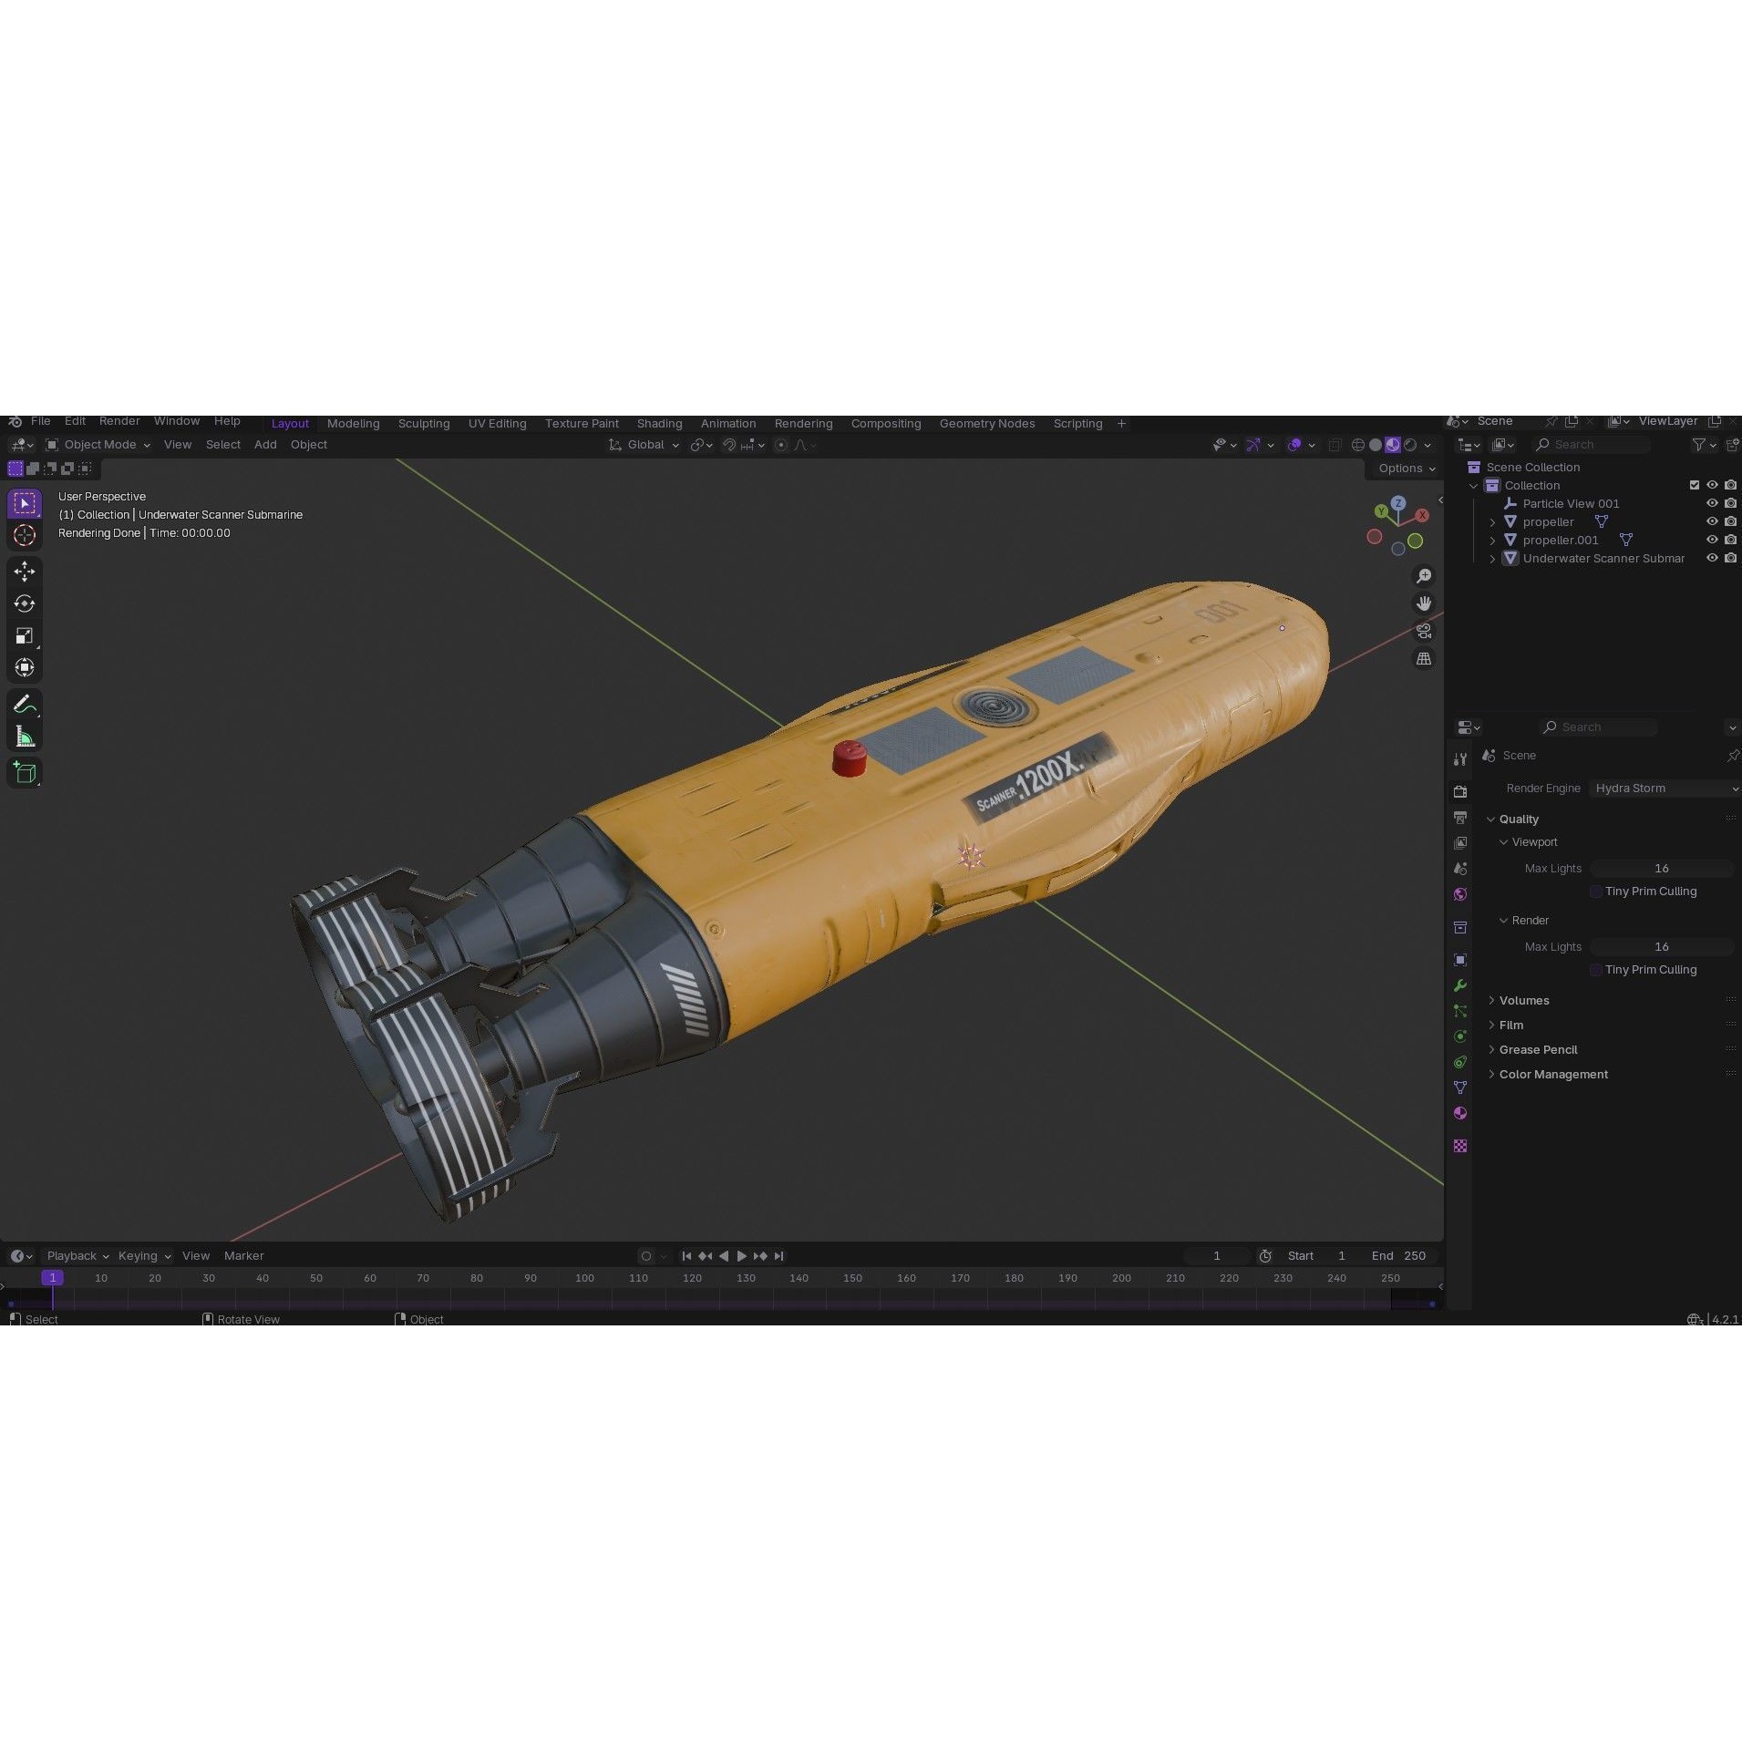Enable Tiny Prim Culling under Viewport
Screen dimensions: 1742x1742
1595,892
